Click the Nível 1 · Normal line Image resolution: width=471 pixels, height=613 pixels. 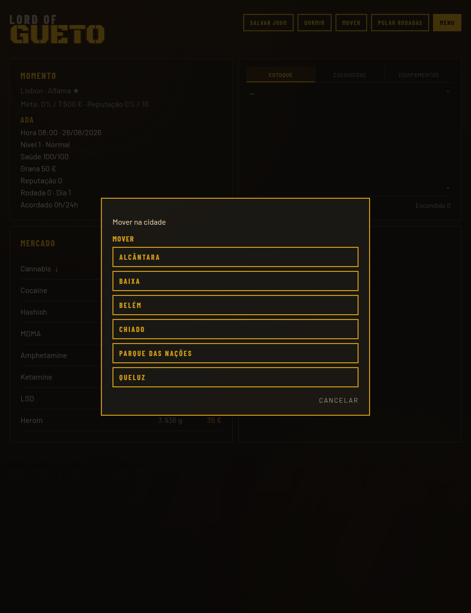click(45, 145)
